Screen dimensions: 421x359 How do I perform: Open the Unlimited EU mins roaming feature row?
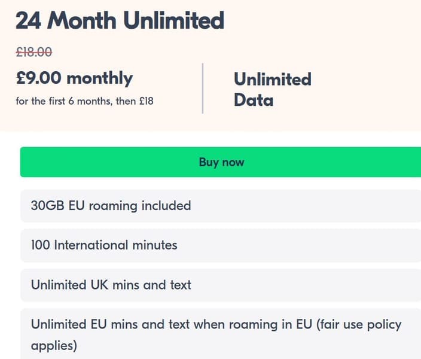pyautogui.click(x=221, y=334)
